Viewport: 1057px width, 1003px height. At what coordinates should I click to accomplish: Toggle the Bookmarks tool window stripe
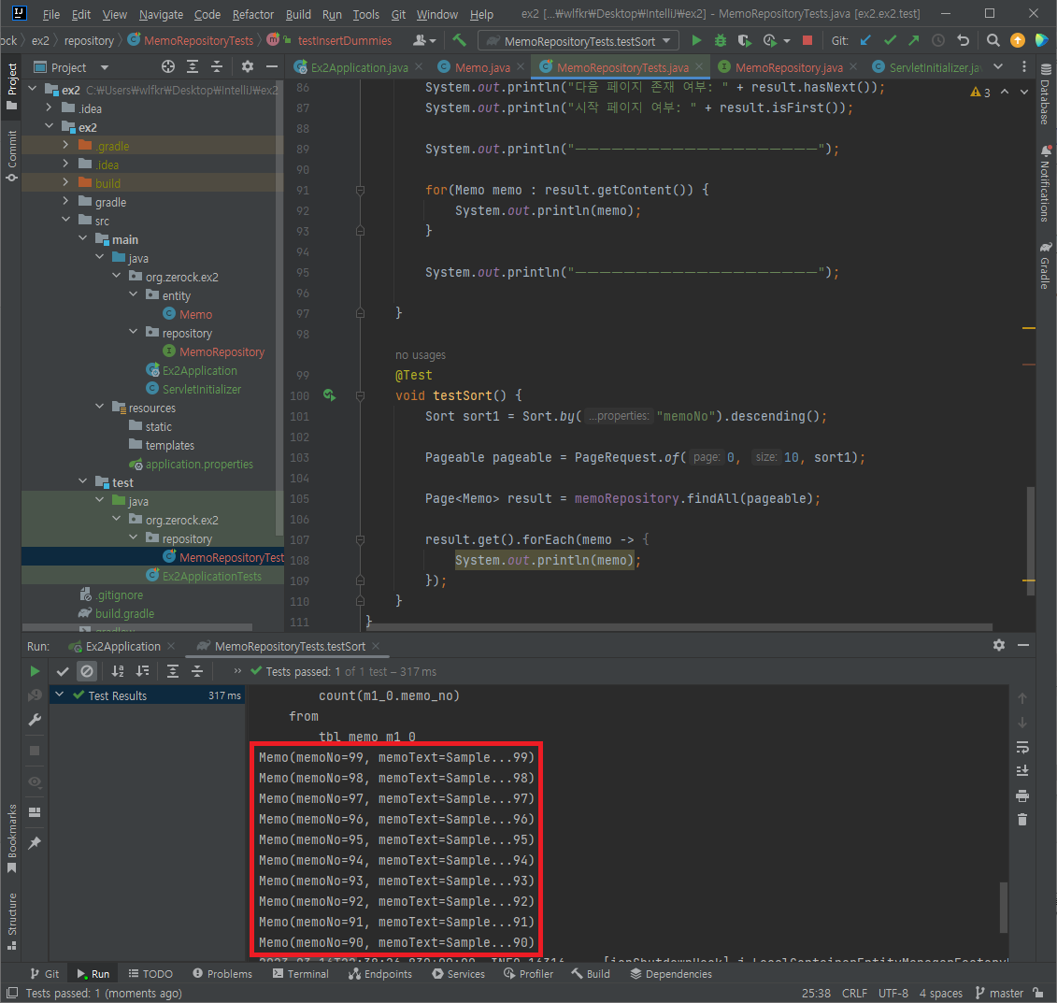[11, 838]
